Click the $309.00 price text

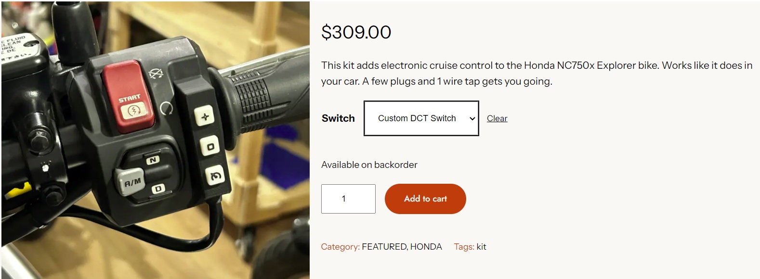point(356,32)
